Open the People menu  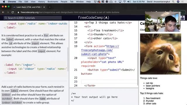coord(64,1)
